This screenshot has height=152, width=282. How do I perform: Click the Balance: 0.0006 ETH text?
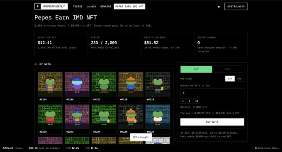[x=194, y=107]
